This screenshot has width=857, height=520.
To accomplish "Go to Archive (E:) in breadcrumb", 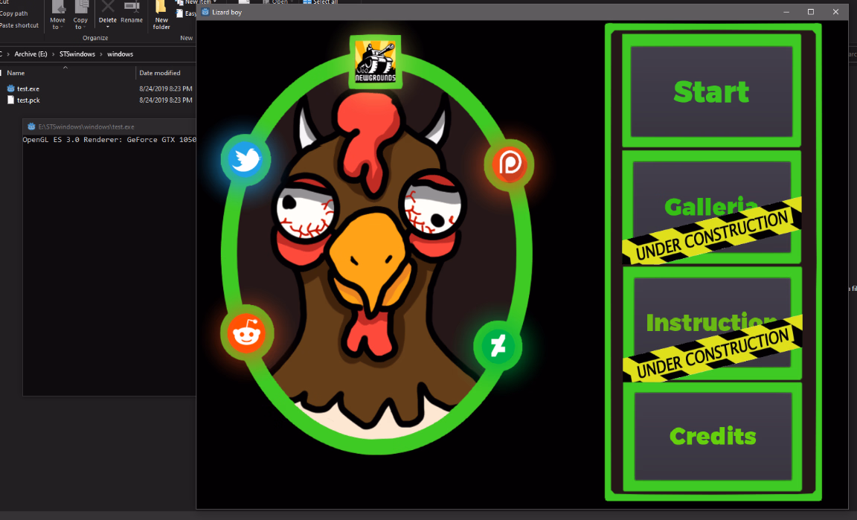I will tap(31, 54).
